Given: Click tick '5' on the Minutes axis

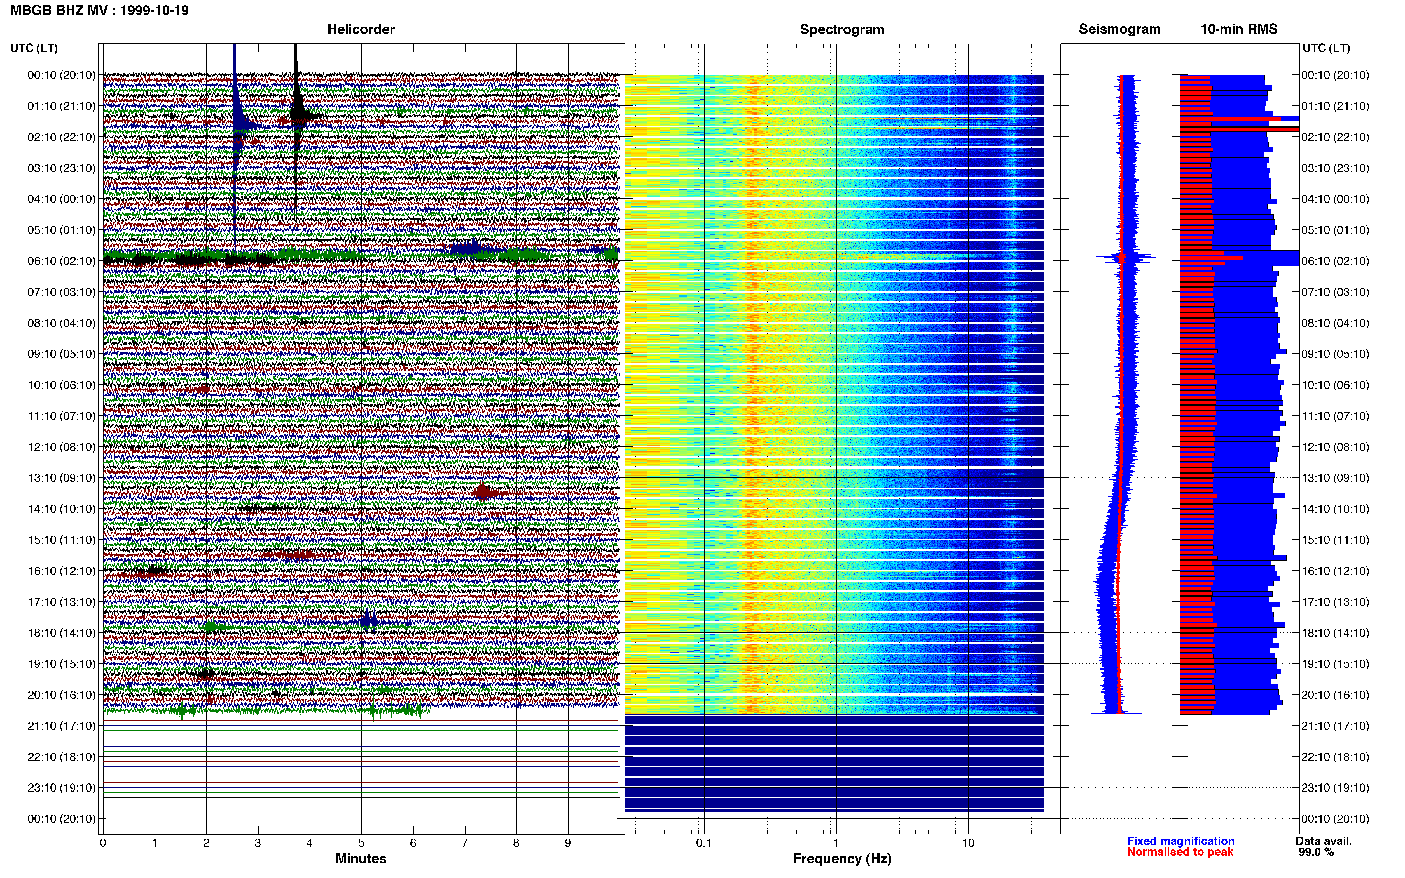Looking at the screenshot, I should coord(361,843).
